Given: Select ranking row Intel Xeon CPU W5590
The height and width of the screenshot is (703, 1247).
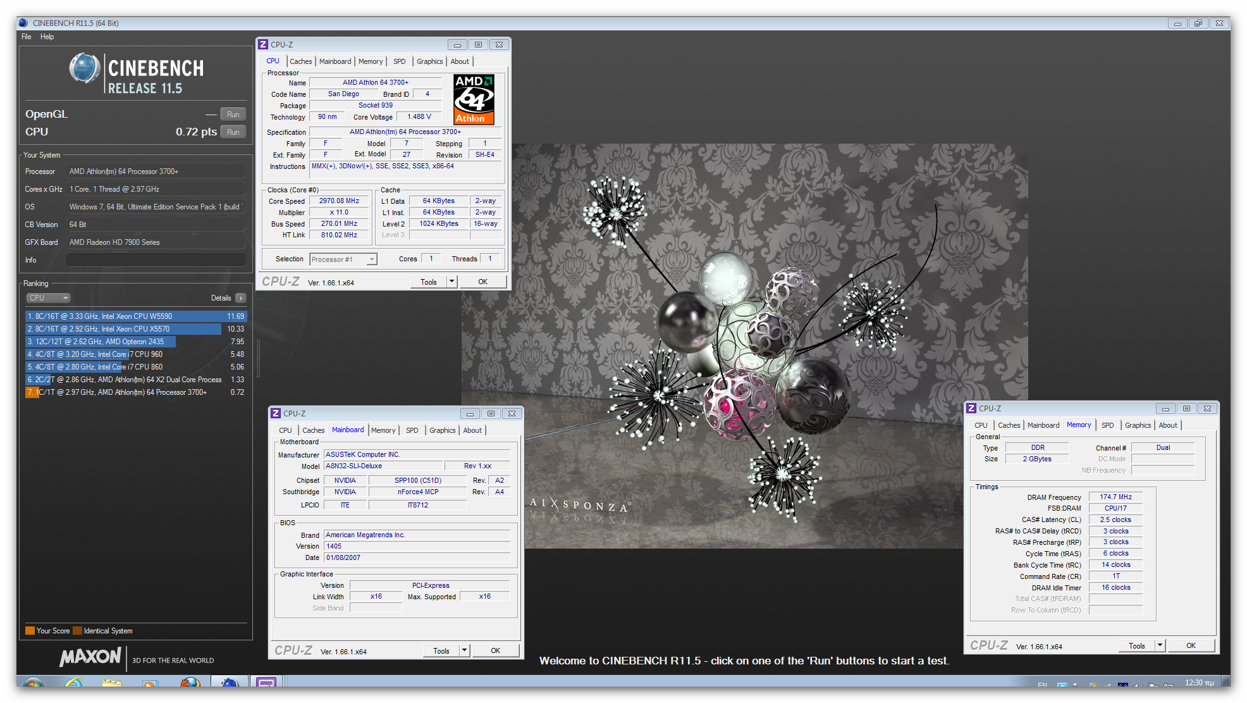Looking at the screenshot, I should tap(136, 316).
